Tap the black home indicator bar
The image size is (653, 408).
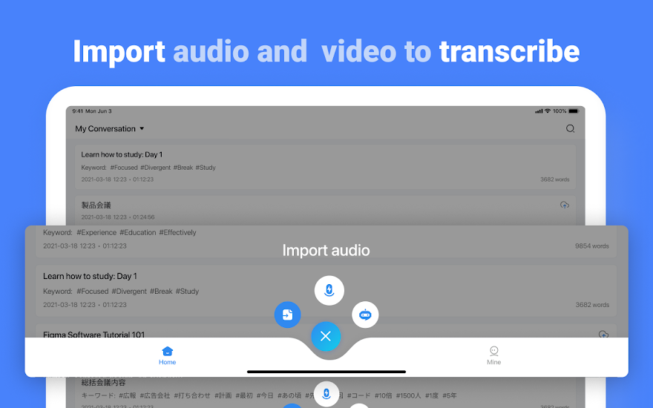326,372
